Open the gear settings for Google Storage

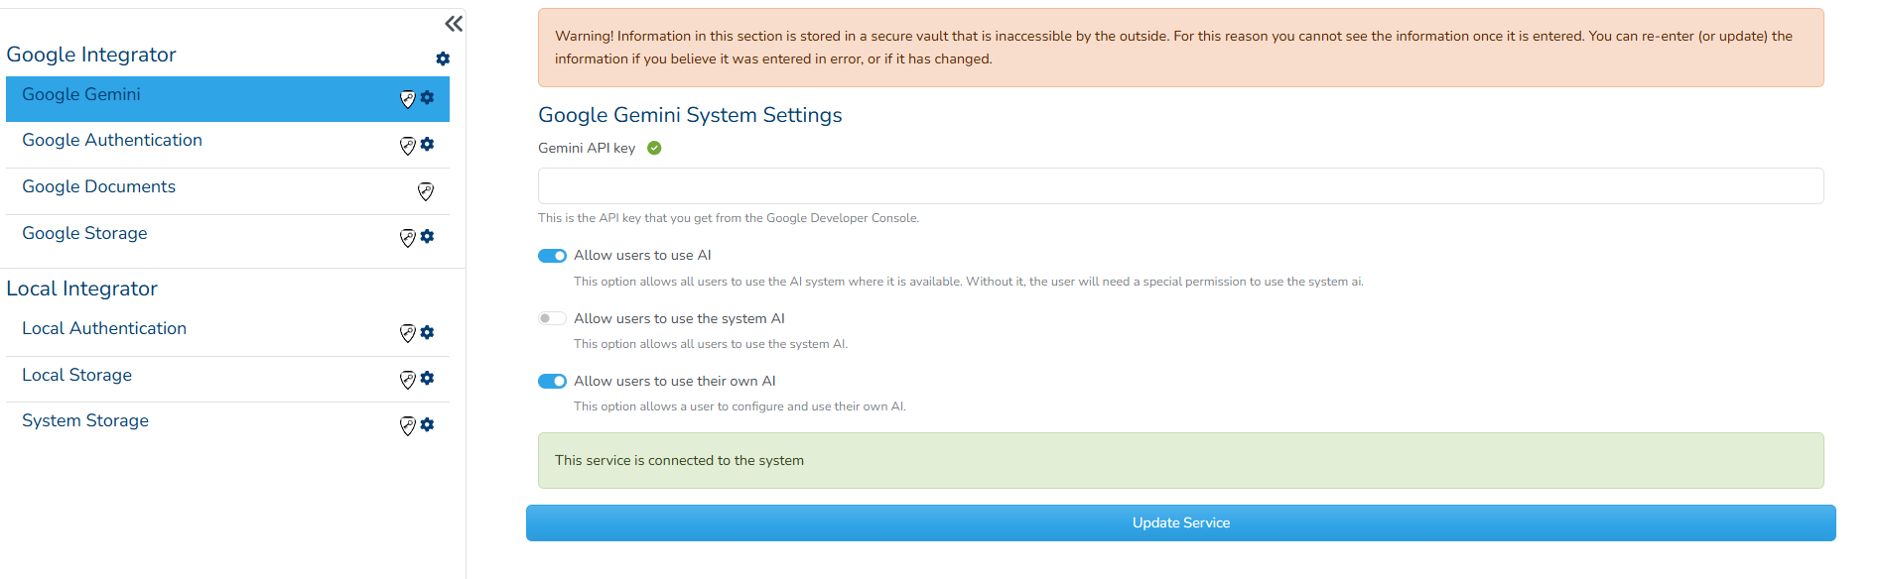click(427, 236)
